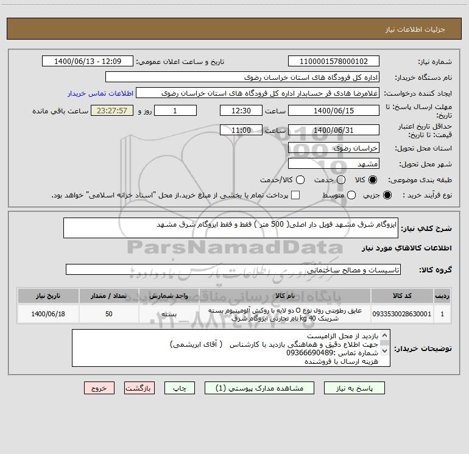Image resolution: width=469 pixels, height=454 pixels.
Task: Select the متوسط purchase type radio
Action: pos(351,195)
